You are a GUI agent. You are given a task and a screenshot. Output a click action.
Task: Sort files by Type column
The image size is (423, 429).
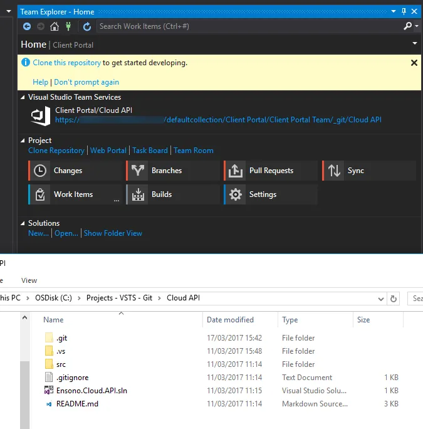pyautogui.click(x=316, y=320)
